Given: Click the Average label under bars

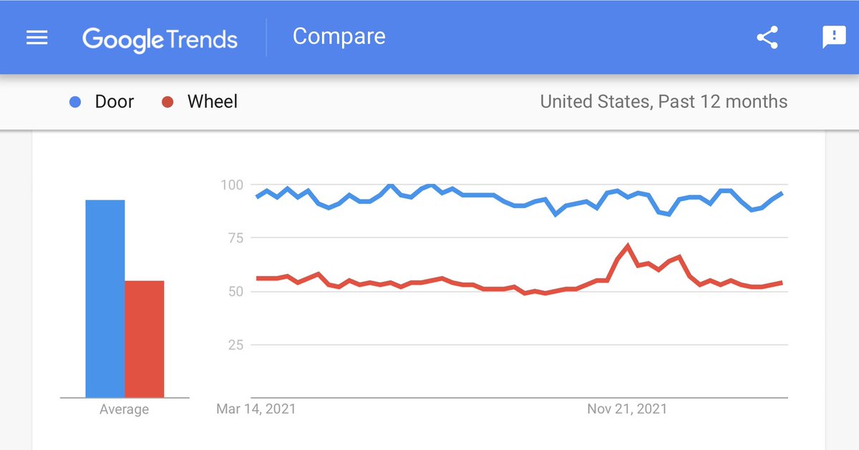Looking at the screenshot, I should 125,409.
